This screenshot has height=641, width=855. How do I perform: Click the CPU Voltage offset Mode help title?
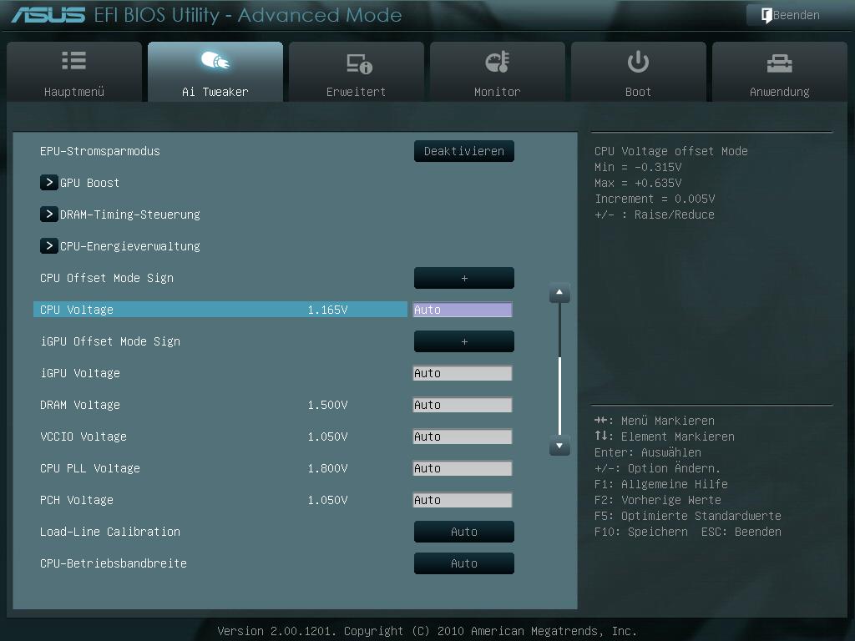pyautogui.click(x=670, y=151)
